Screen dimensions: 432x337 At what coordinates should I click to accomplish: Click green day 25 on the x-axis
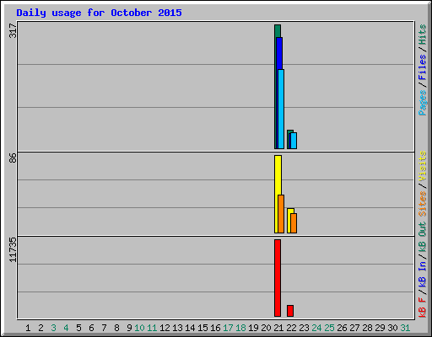(x=329, y=328)
